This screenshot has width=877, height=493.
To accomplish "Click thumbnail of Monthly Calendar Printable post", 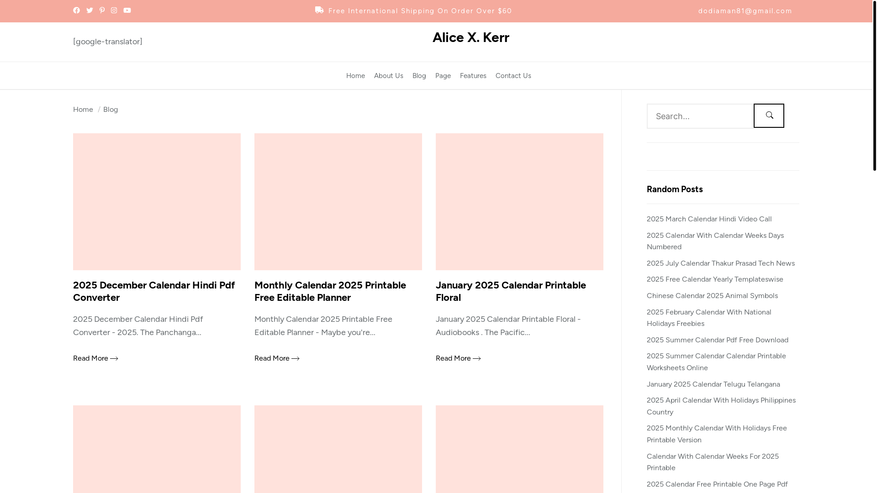I will point(338,202).
